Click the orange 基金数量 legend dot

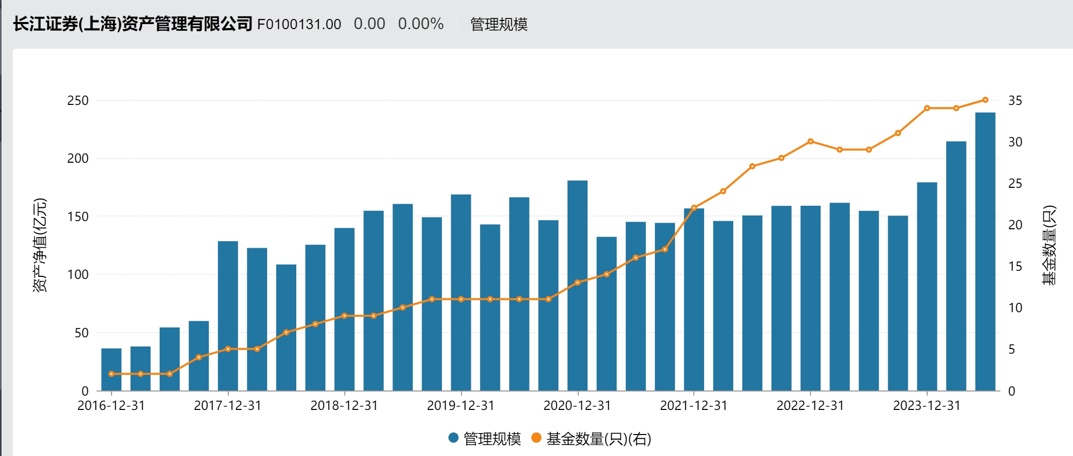pyautogui.click(x=536, y=438)
